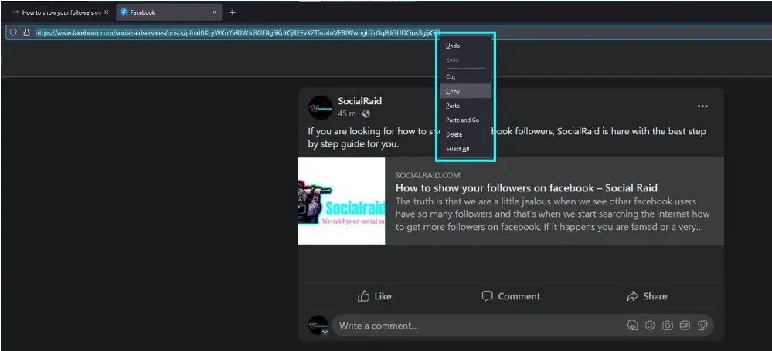Attach a photo with the camera icon
Image resolution: width=772 pixels, height=351 pixels.
click(668, 326)
